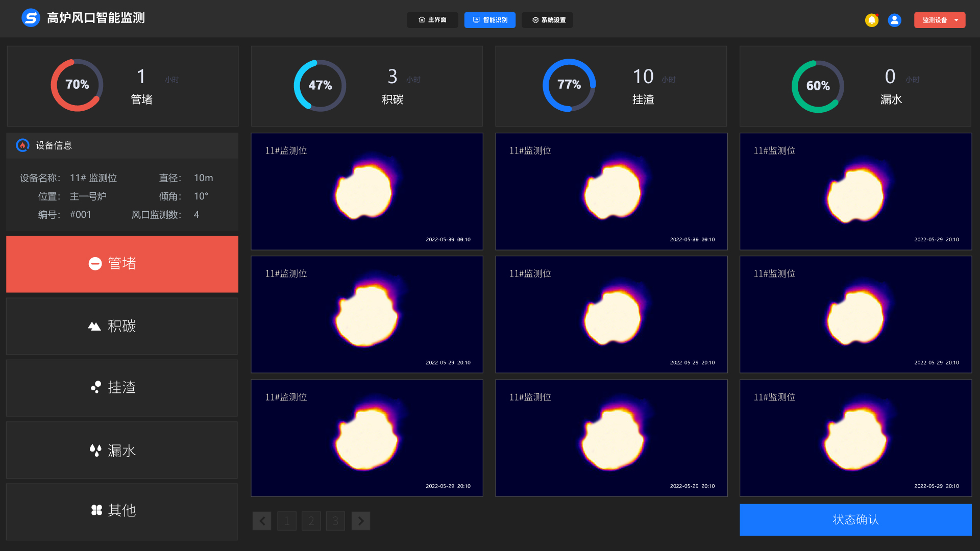980x551 pixels.
Task: Click the 77% 挂渣 progress ring
Action: pyautogui.click(x=569, y=85)
